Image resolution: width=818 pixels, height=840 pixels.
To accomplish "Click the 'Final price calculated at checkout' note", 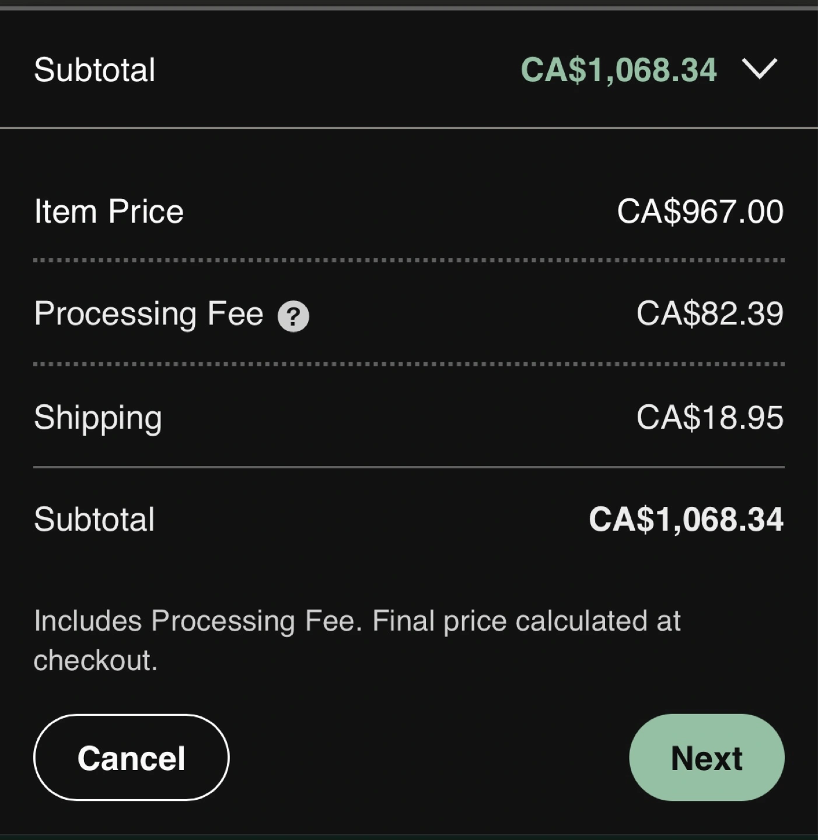I will 357,640.
